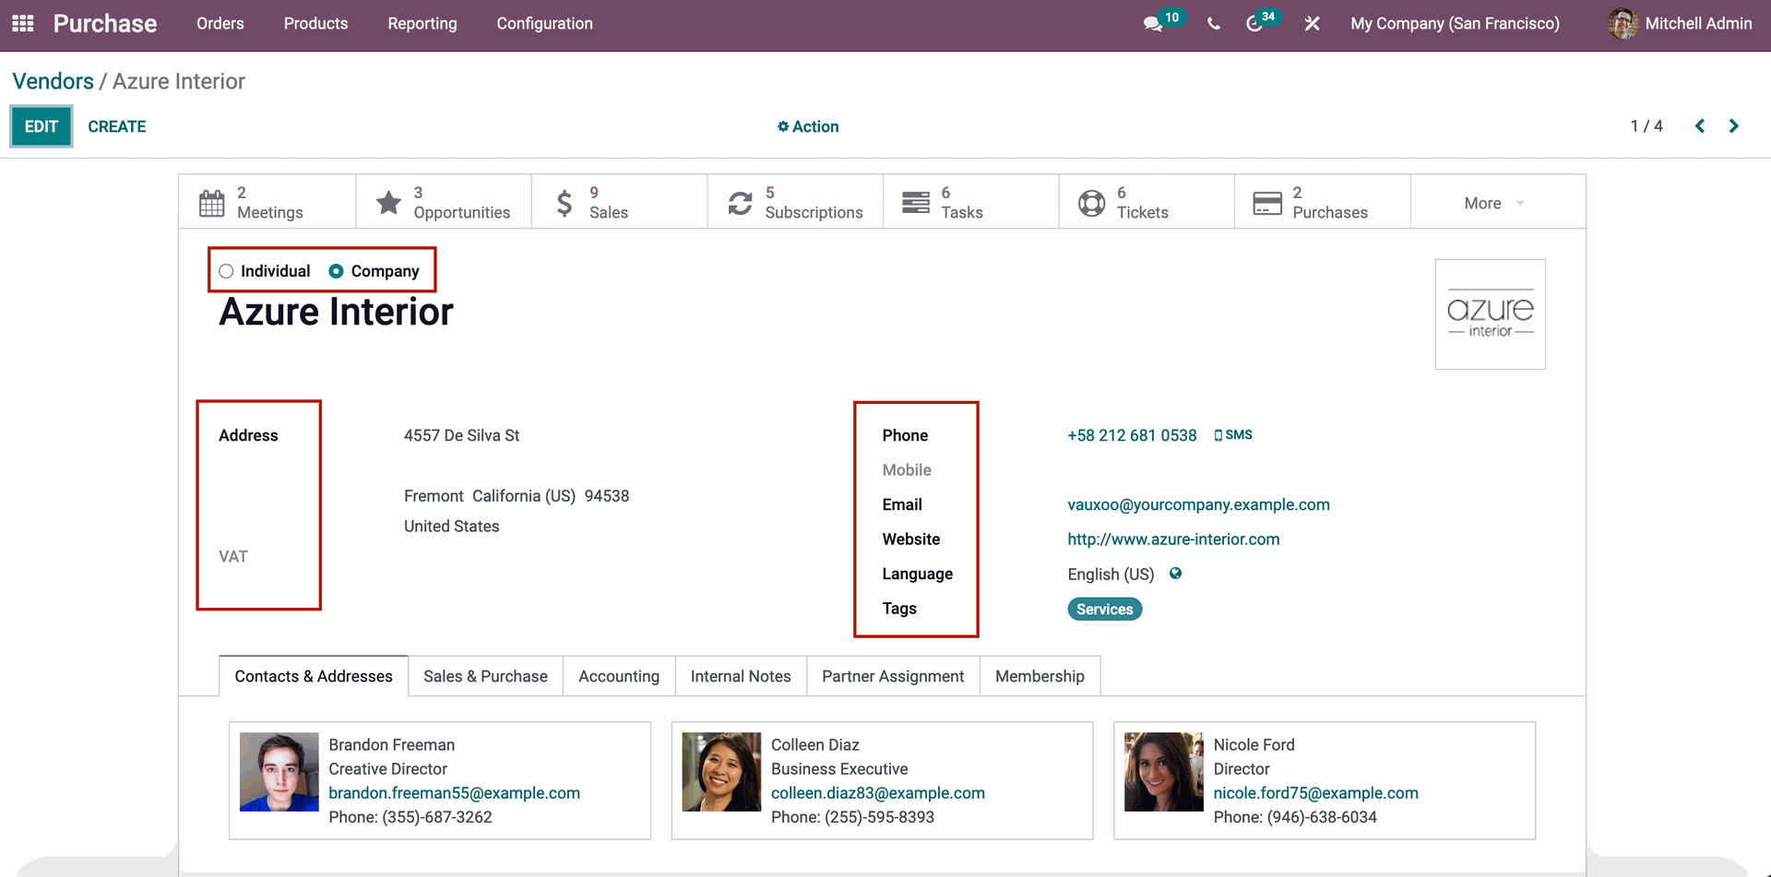Click the Sales dollar sign icon

(x=565, y=203)
